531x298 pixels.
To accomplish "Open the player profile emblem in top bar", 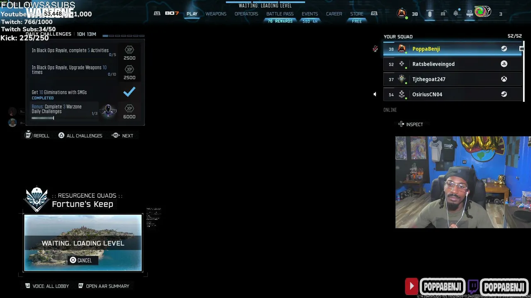I will pyautogui.click(x=402, y=13).
